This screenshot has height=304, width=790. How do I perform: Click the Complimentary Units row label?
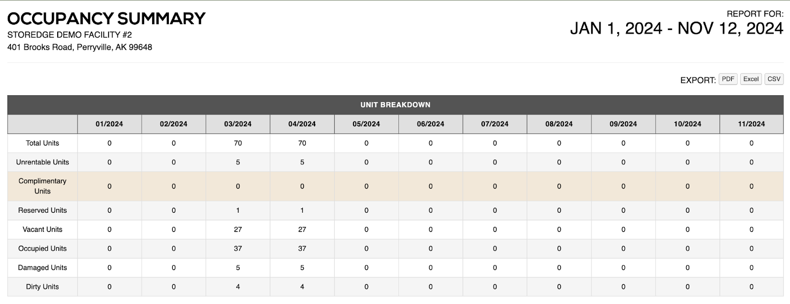42,186
